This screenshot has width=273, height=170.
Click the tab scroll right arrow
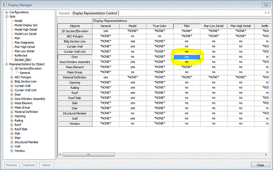point(268,13)
